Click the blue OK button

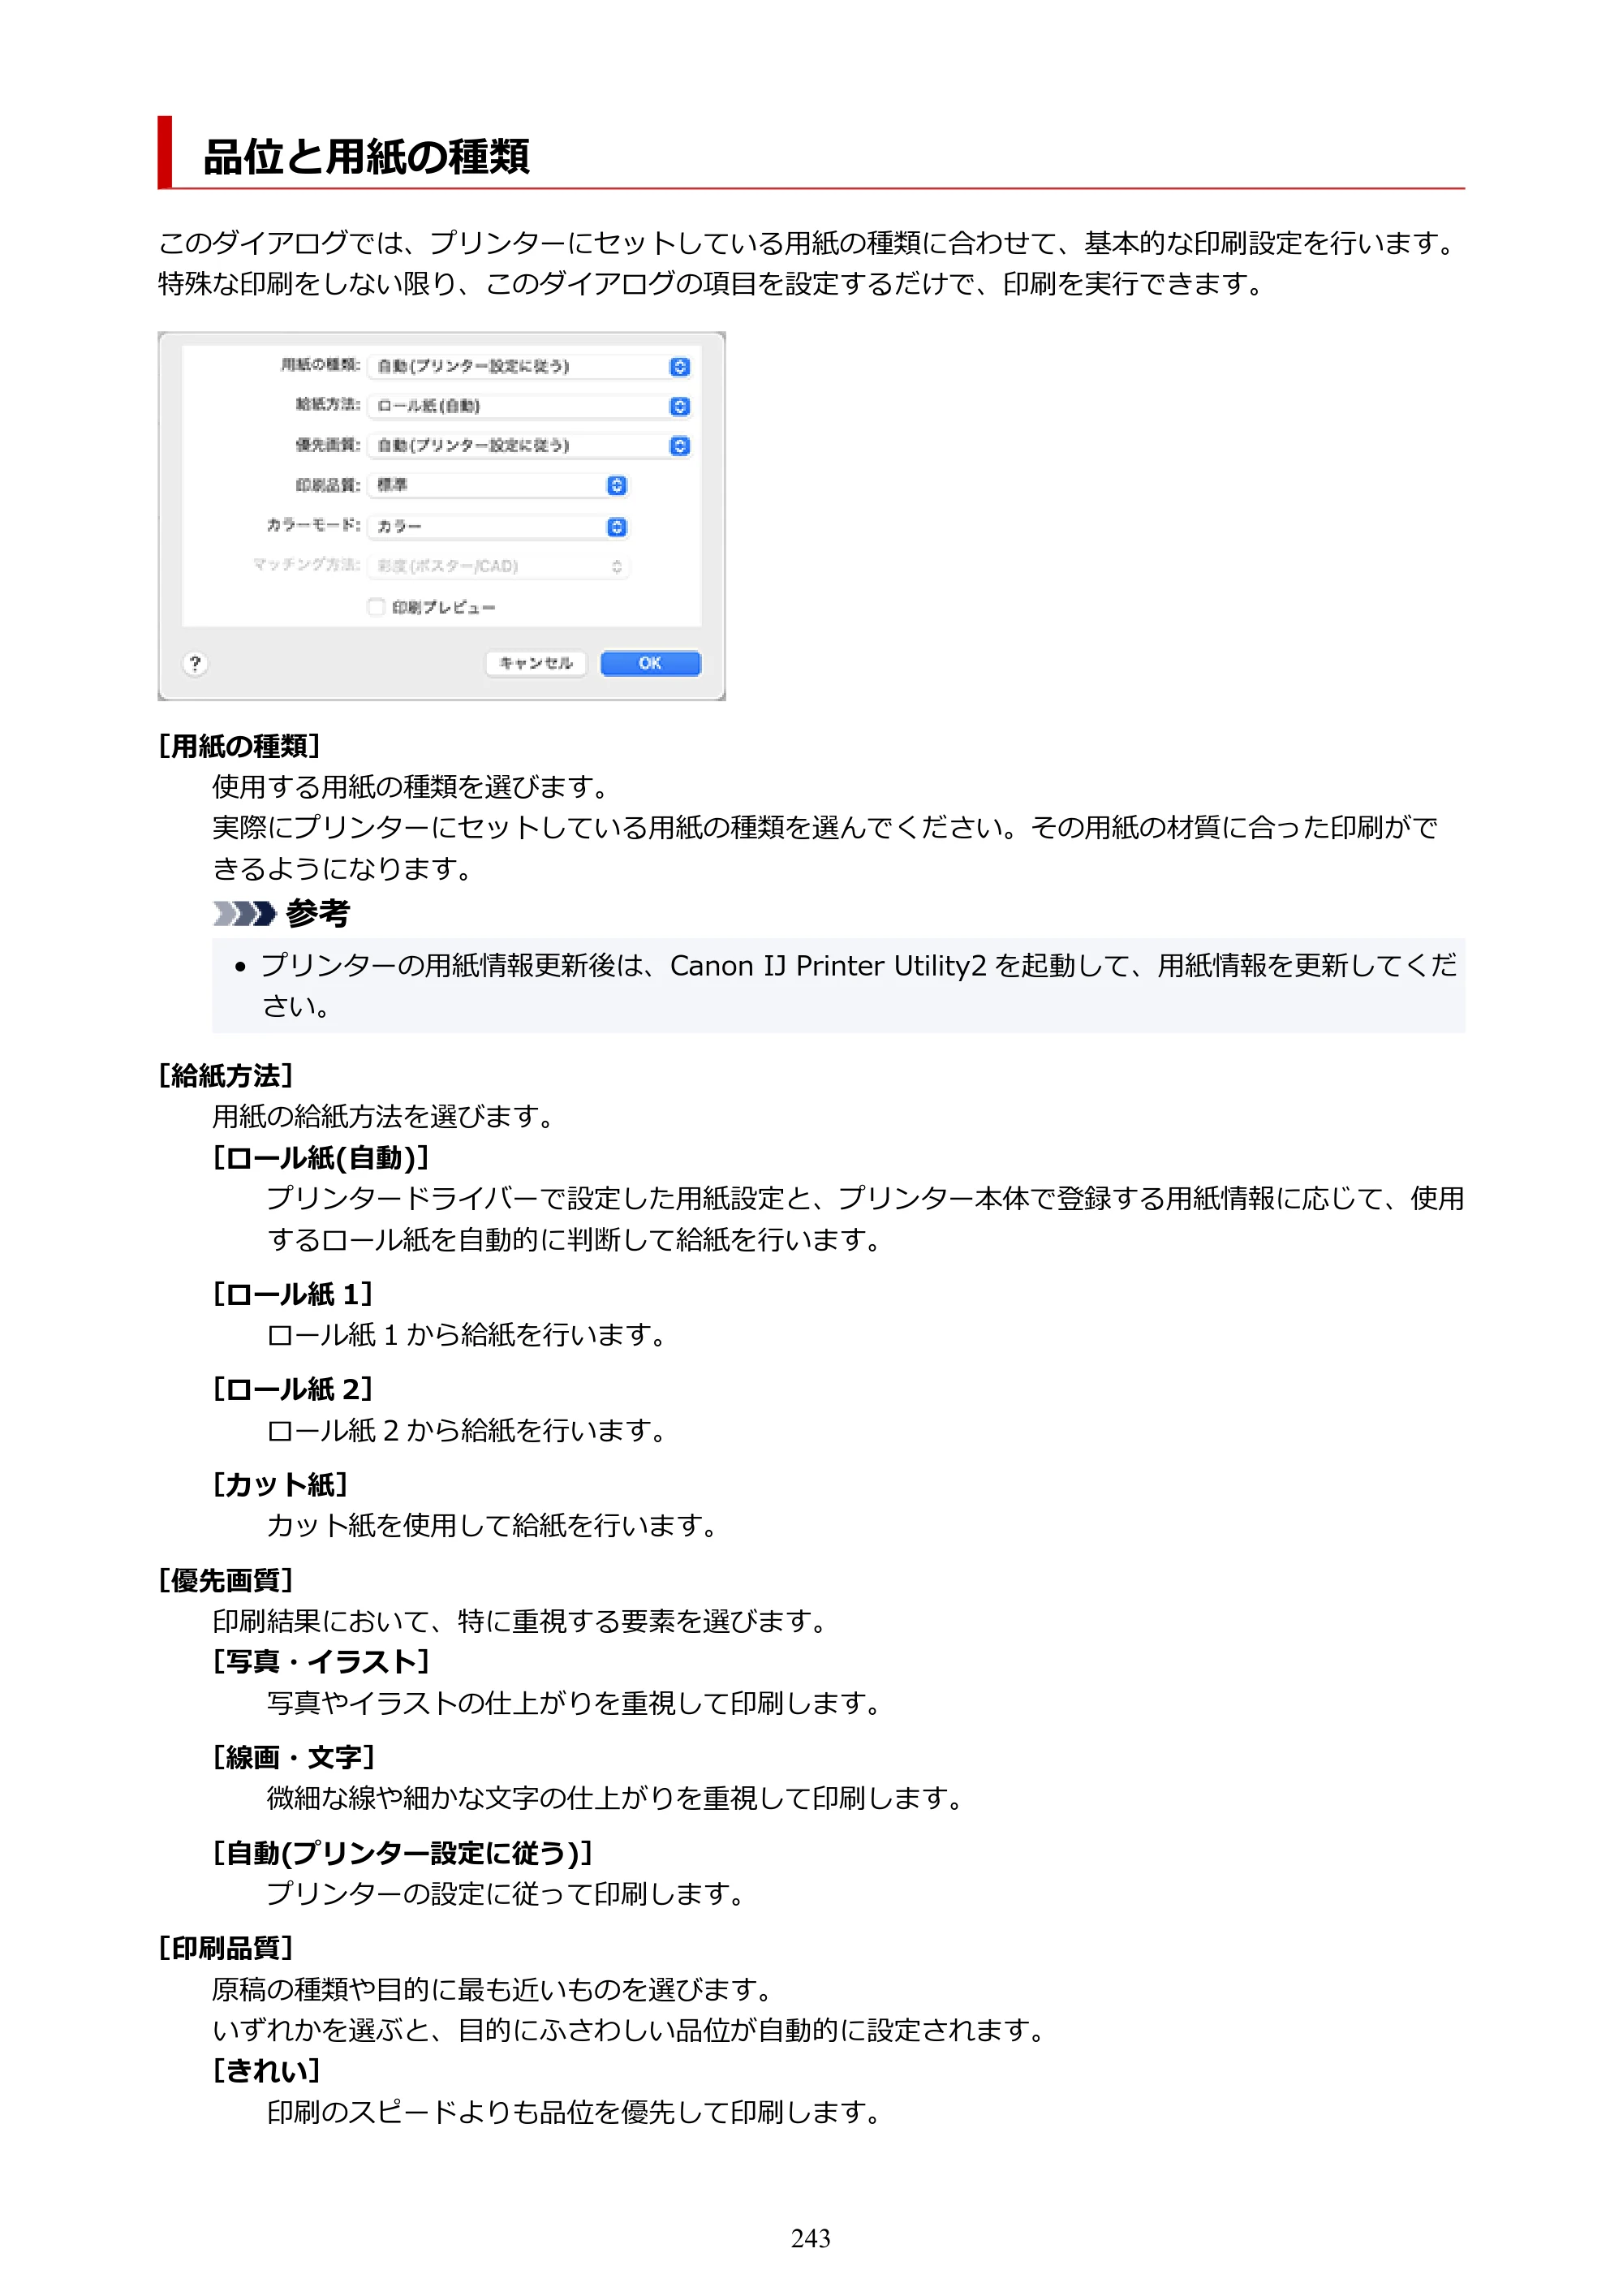point(650,663)
